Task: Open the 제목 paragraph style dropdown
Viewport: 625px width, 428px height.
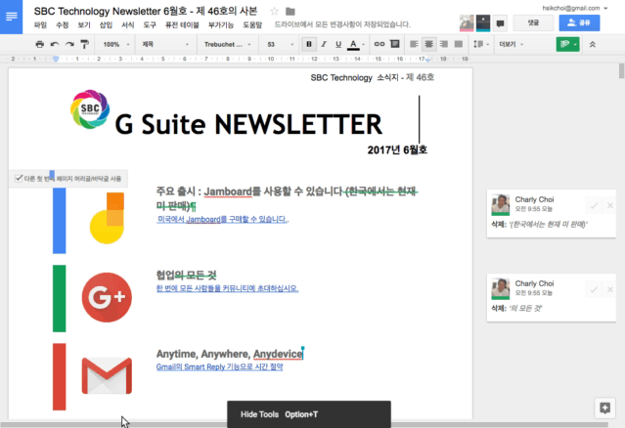Action: click(165, 44)
